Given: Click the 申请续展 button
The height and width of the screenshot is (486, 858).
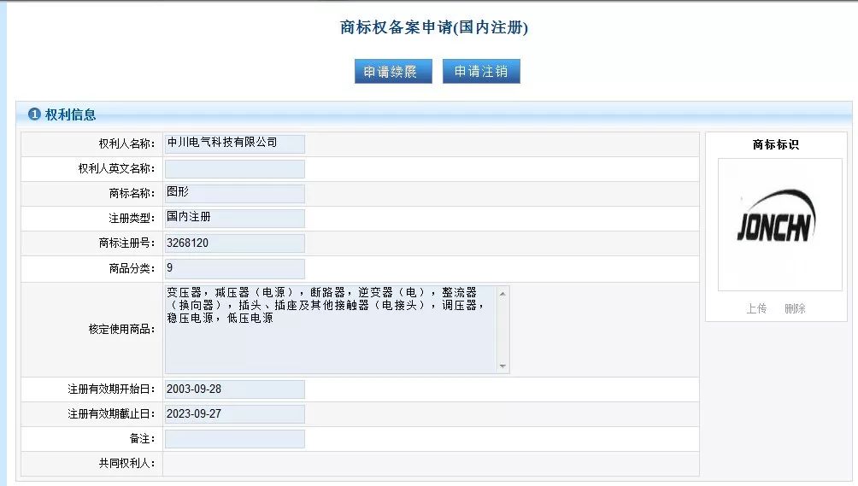Looking at the screenshot, I should click(x=393, y=72).
